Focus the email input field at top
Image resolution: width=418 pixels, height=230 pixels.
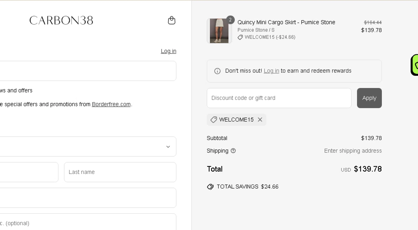pyautogui.click(x=88, y=71)
